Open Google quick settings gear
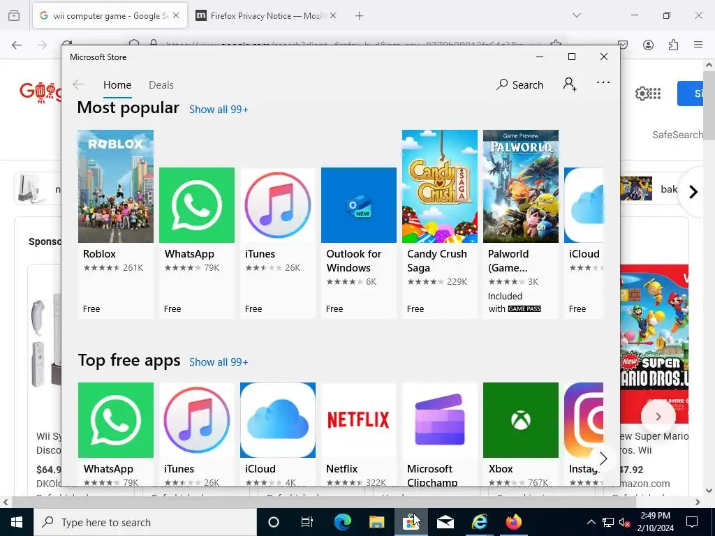 pos(642,94)
